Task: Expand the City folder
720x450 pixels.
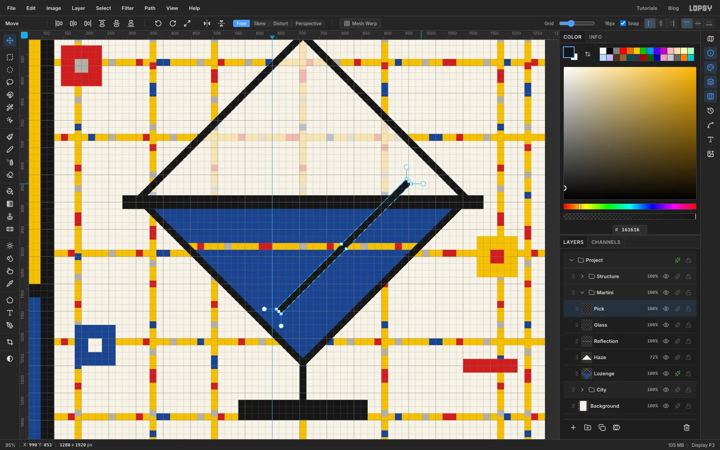Action: click(x=582, y=390)
